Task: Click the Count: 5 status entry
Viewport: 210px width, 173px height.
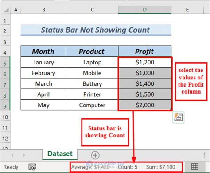Action: (x=128, y=167)
